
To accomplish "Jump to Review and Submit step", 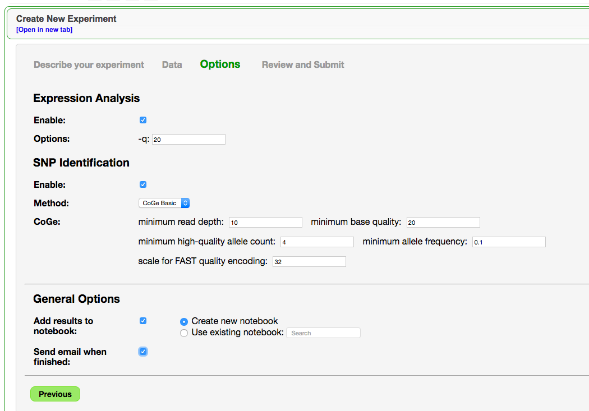I will pyautogui.click(x=303, y=64).
